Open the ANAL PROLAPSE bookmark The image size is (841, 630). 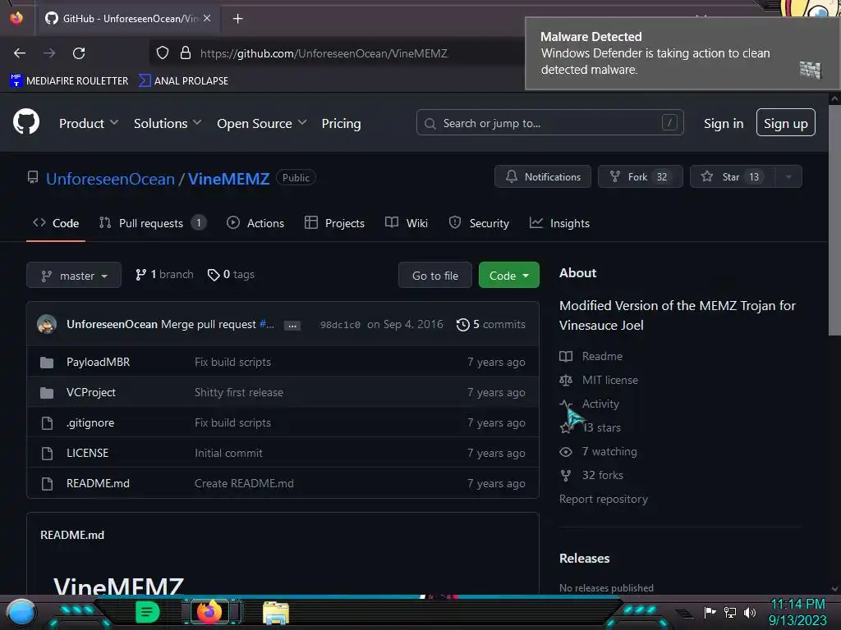183,81
